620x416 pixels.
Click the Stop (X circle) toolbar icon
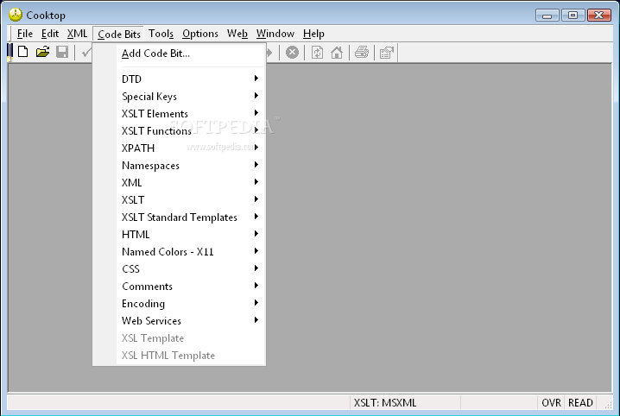tap(292, 52)
